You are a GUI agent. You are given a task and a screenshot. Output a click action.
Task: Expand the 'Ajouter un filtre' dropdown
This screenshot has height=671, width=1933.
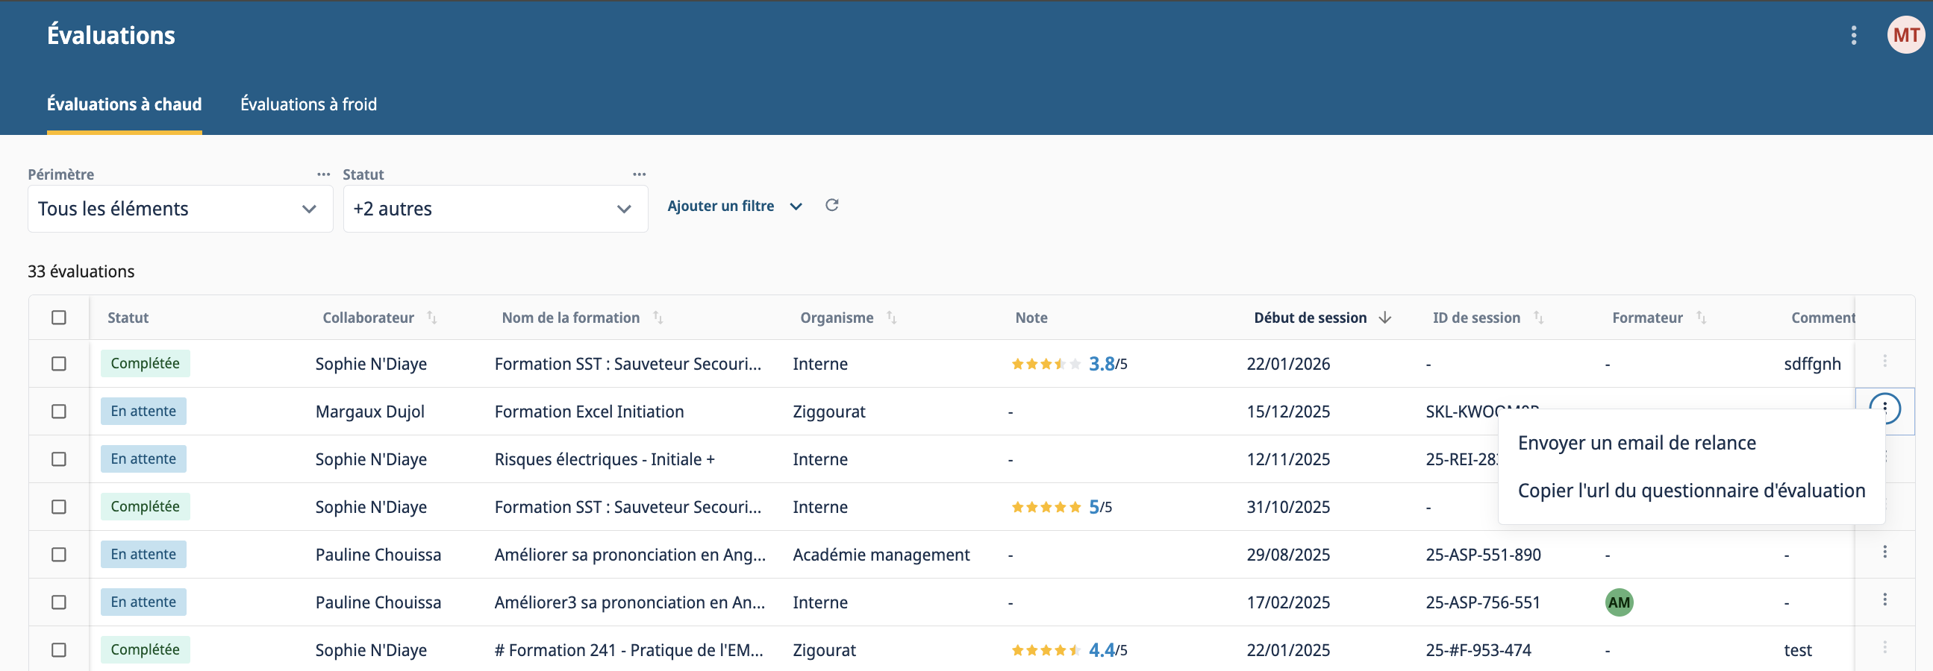click(734, 207)
